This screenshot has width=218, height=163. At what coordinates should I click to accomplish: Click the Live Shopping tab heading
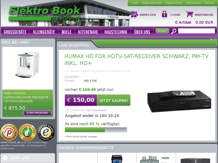click(74, 45)
